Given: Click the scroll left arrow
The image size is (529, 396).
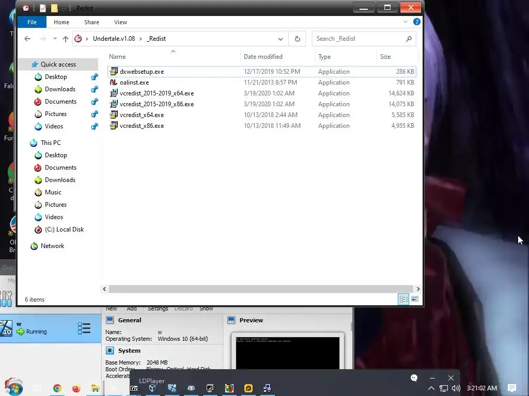Looking at the screenshot, I should [104, 289].
